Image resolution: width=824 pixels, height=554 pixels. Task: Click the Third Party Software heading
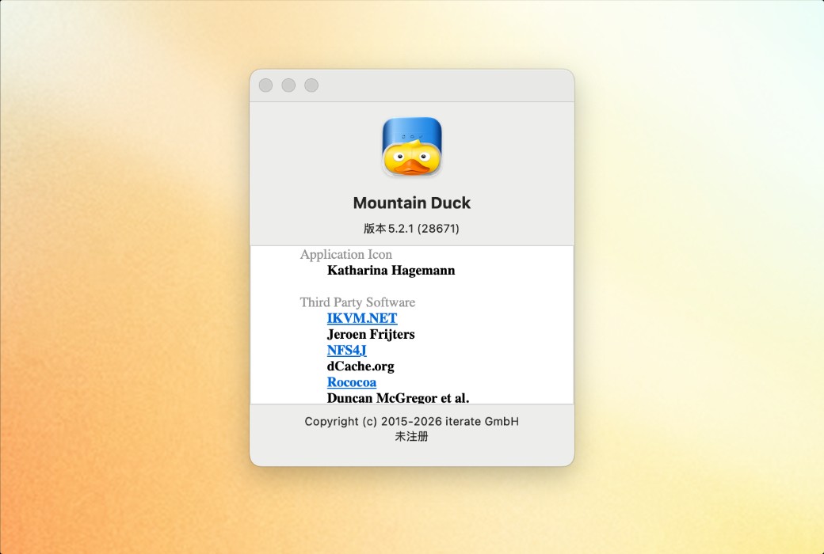point(358,302)
